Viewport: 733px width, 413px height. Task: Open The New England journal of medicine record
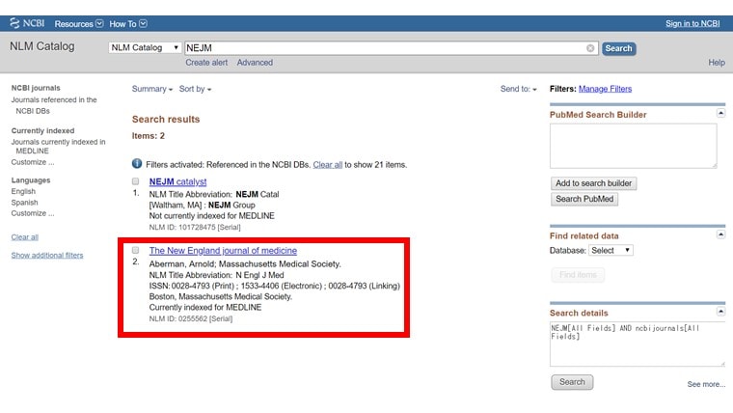pyautogui.click(x=223, y=251)
